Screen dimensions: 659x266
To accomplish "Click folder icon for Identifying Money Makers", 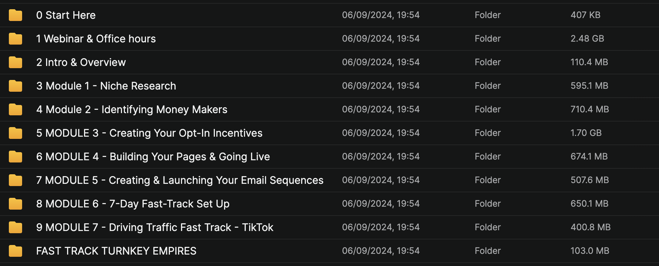I will 15,109.
